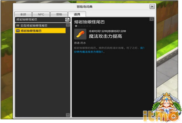Image resolution: width=182 pixels, height=123 pixels.
Task: Open the 怪物 tab
Action: coord(59,14)
